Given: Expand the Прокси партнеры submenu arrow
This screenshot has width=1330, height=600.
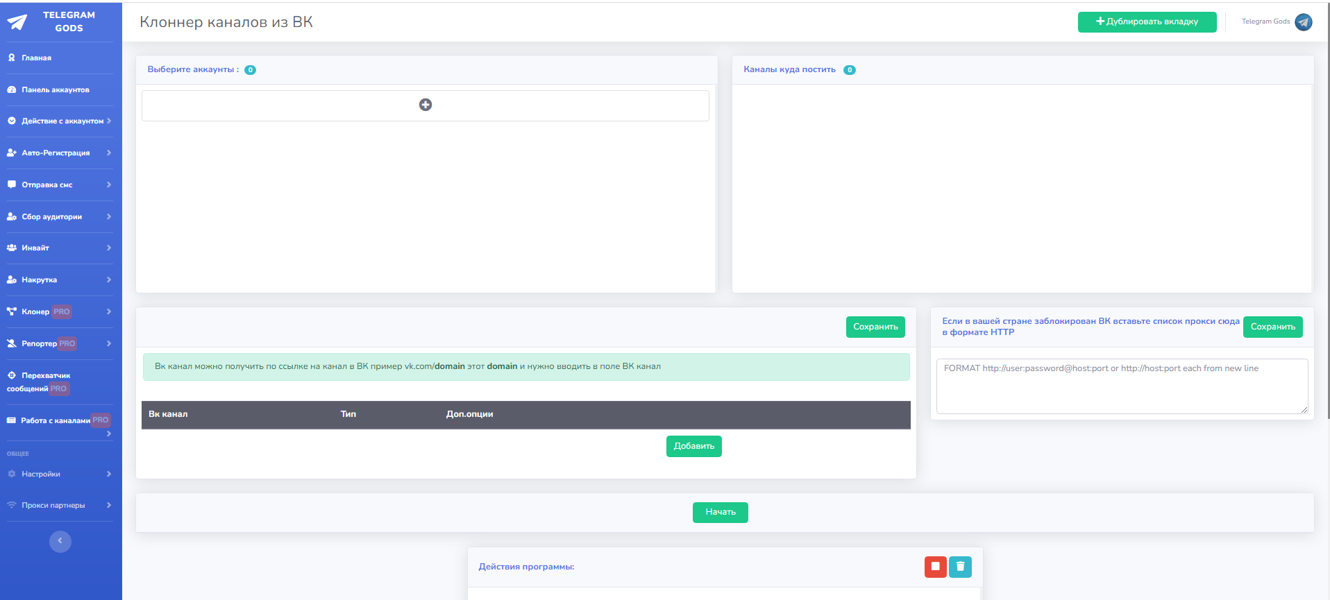Looking at the screenshot, I should point(109,505).
